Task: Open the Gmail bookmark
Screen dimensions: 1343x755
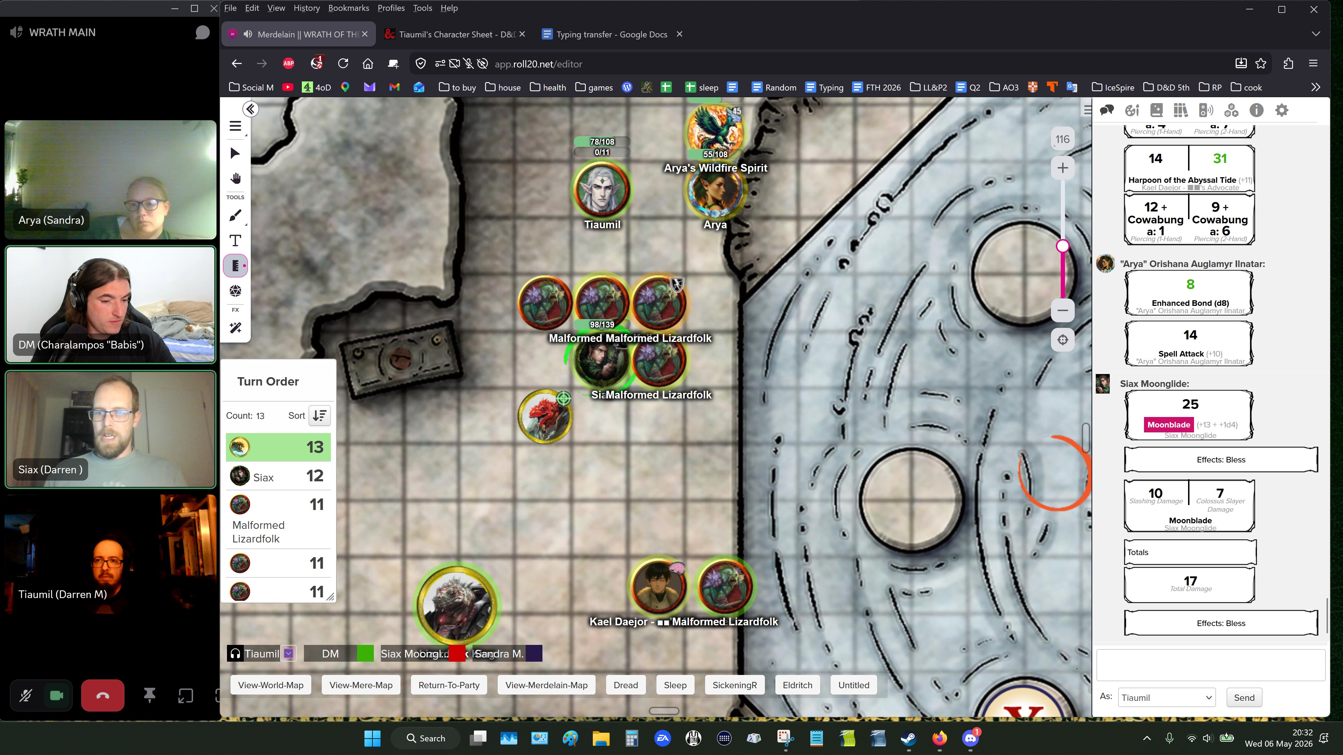Action: tap(394, 87)
